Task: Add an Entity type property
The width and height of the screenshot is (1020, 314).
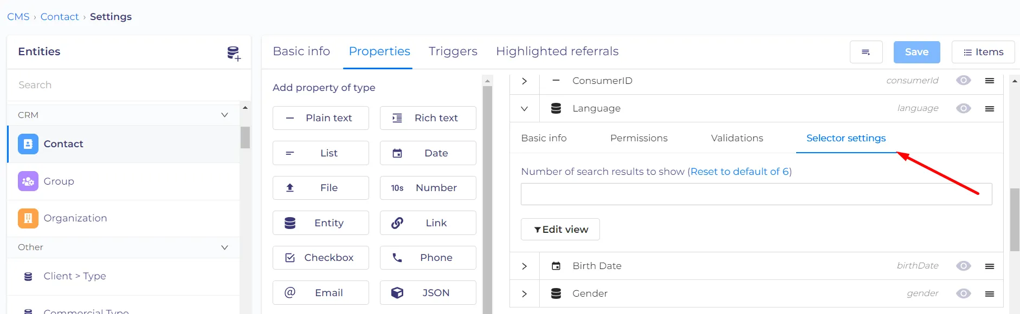Action: coord(321,223)
